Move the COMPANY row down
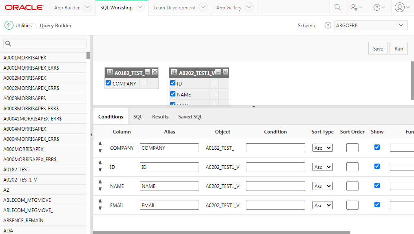This screenshot has height=234, width=414. pyautogui.click(x=100, y=151)
